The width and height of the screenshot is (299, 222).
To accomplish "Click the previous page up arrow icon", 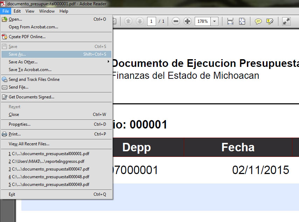I will coord(128,21).
